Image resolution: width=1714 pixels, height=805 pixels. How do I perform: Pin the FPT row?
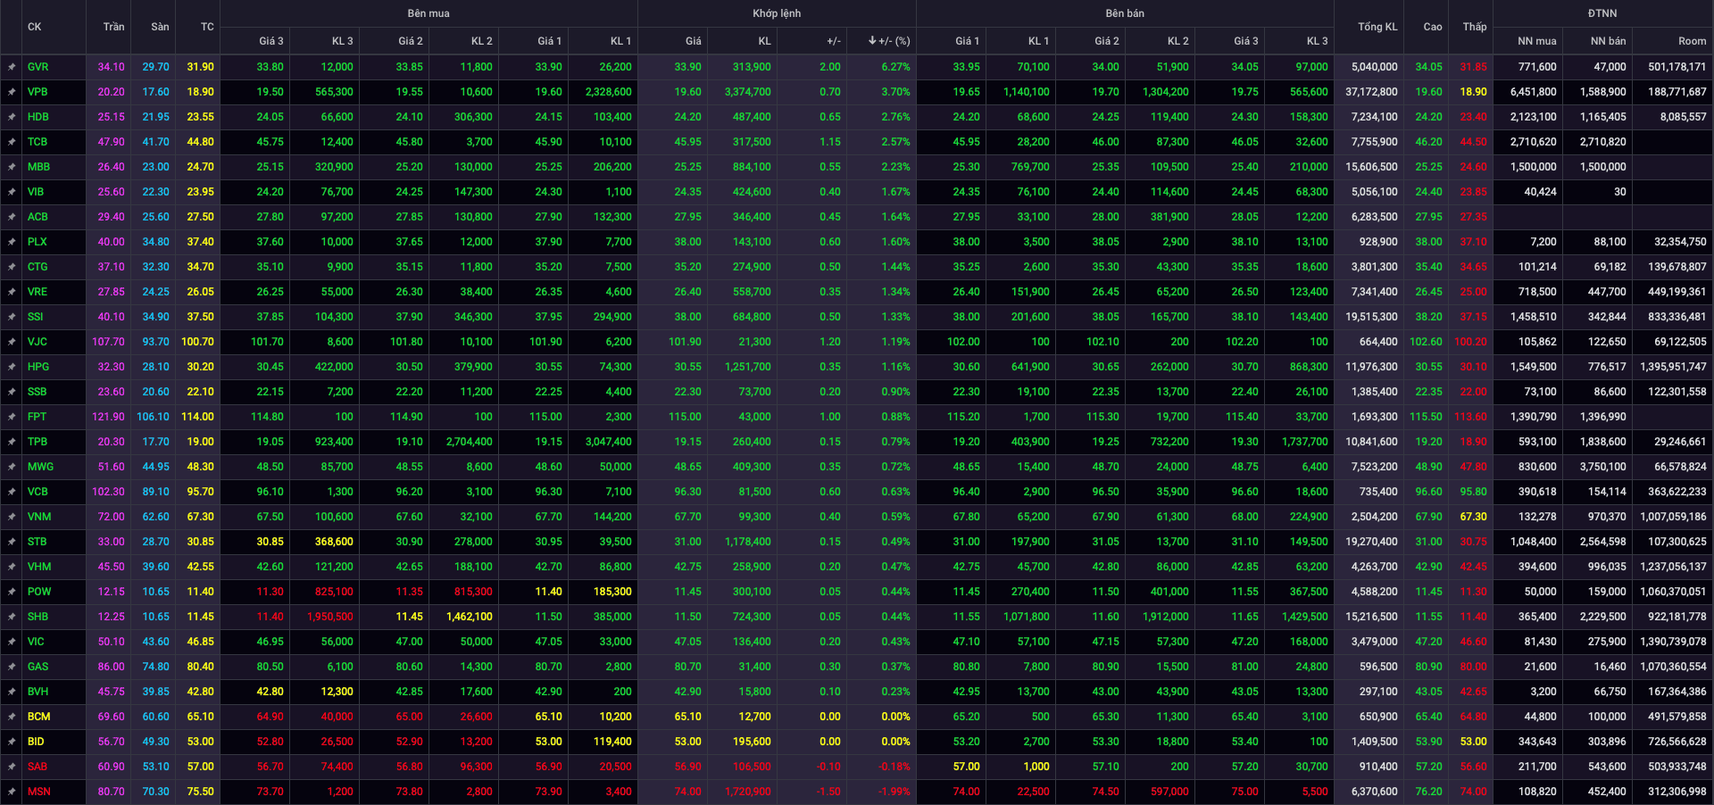pos(12,417)
